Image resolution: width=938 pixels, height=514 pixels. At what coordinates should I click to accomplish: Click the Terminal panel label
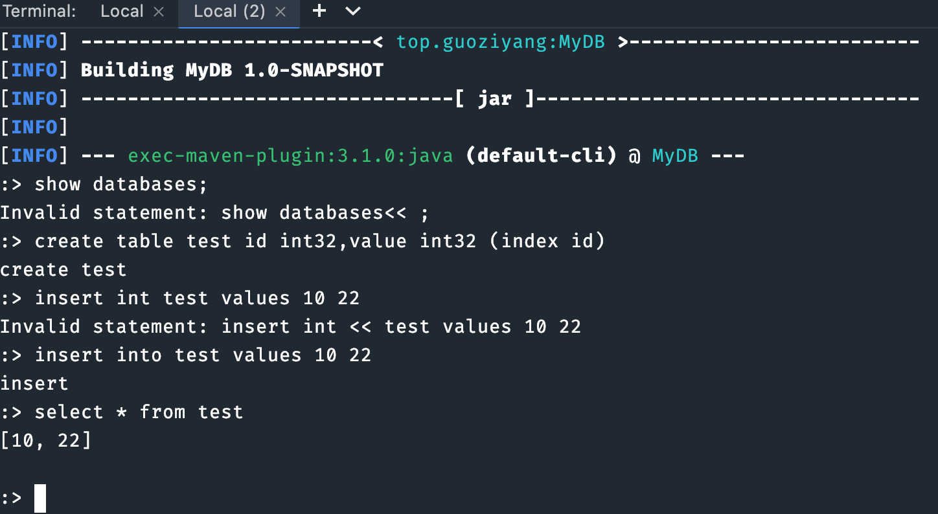[x=39, y=11]
